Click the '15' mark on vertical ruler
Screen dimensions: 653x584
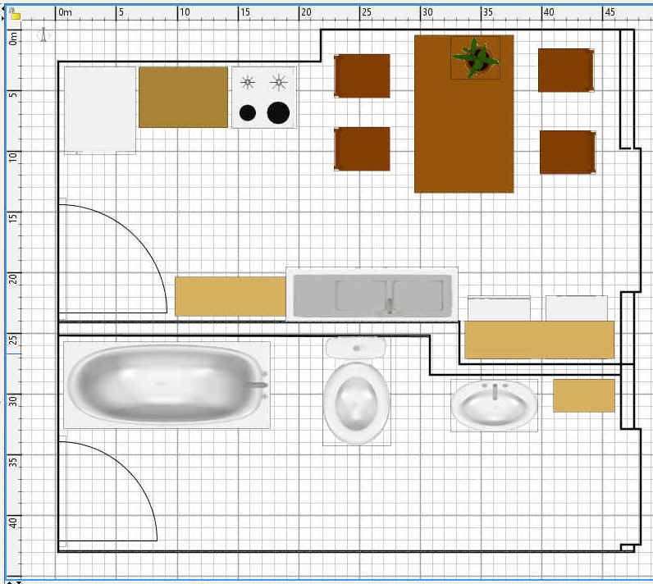[13, 217]
